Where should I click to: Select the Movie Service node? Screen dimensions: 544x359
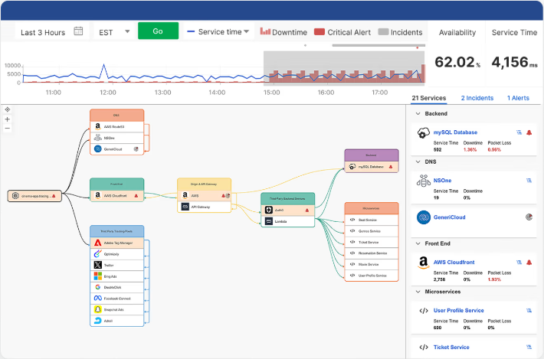[x=372, y=264]
